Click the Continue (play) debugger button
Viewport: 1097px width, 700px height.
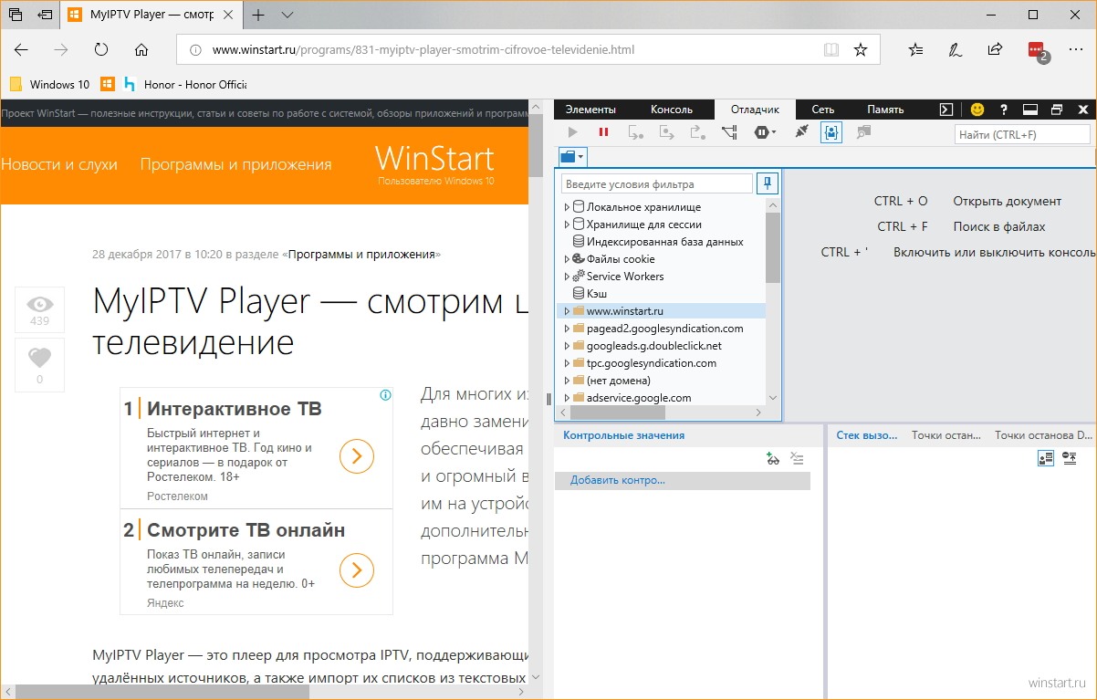pos(573,132)
